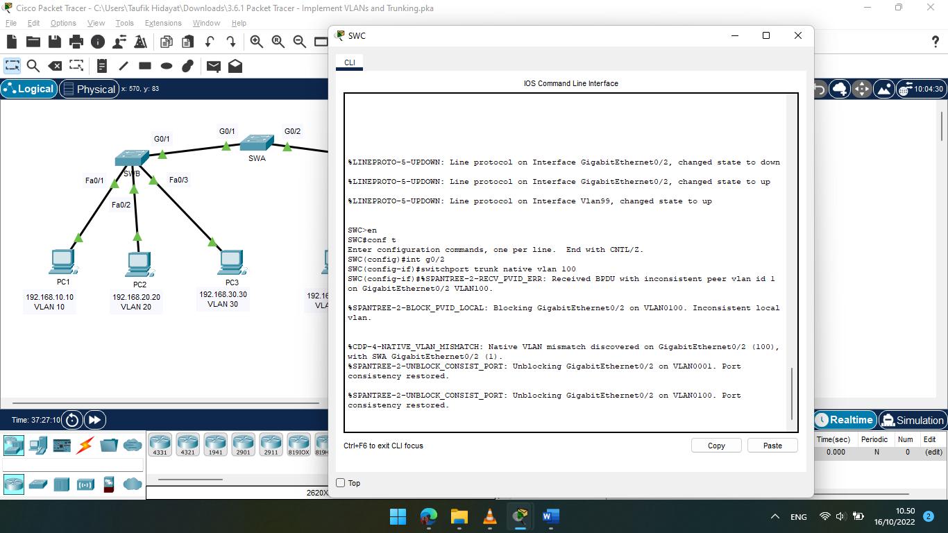Select End Devices category
The image size is (948, 533).
tap(37, 445)
